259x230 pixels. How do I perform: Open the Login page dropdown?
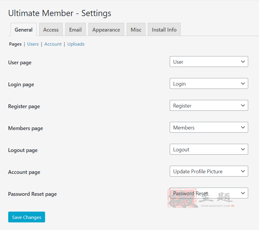(209, 84)
